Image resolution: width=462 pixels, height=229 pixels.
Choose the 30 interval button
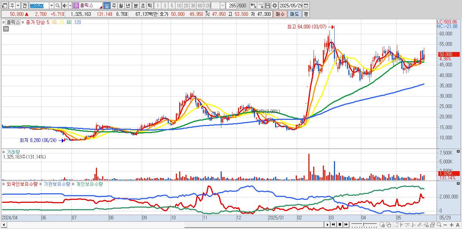(193, 6)
